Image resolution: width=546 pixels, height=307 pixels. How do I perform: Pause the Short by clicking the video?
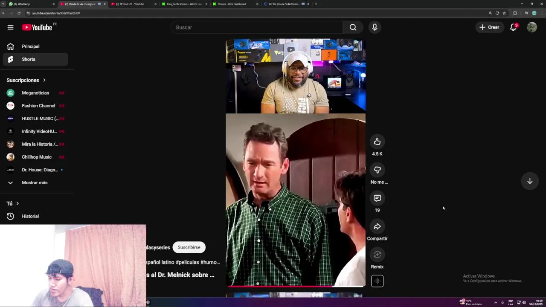[296, 162]
